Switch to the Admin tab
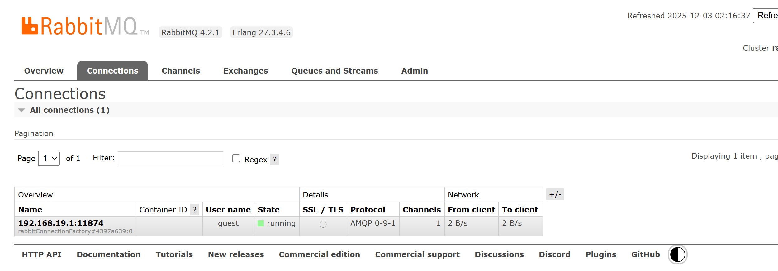778x271 pixels. tap(415, 71)
